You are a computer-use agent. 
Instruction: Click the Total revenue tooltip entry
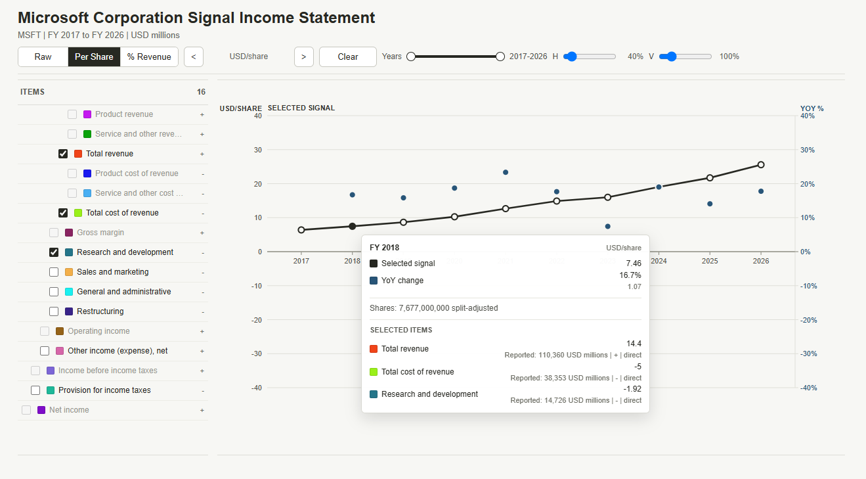(506, 349)
